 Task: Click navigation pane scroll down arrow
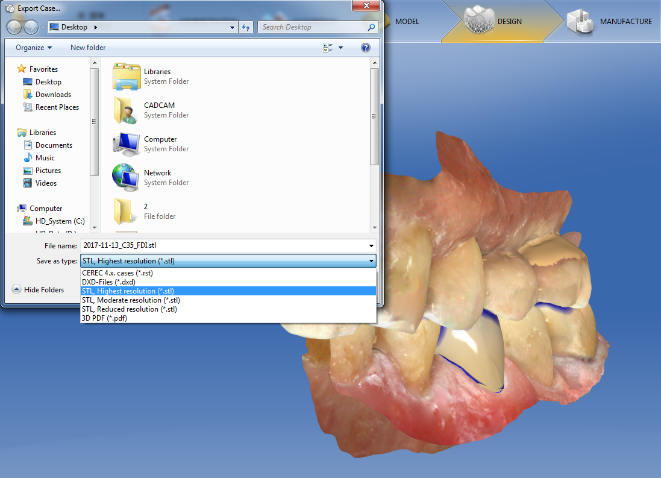95,228
